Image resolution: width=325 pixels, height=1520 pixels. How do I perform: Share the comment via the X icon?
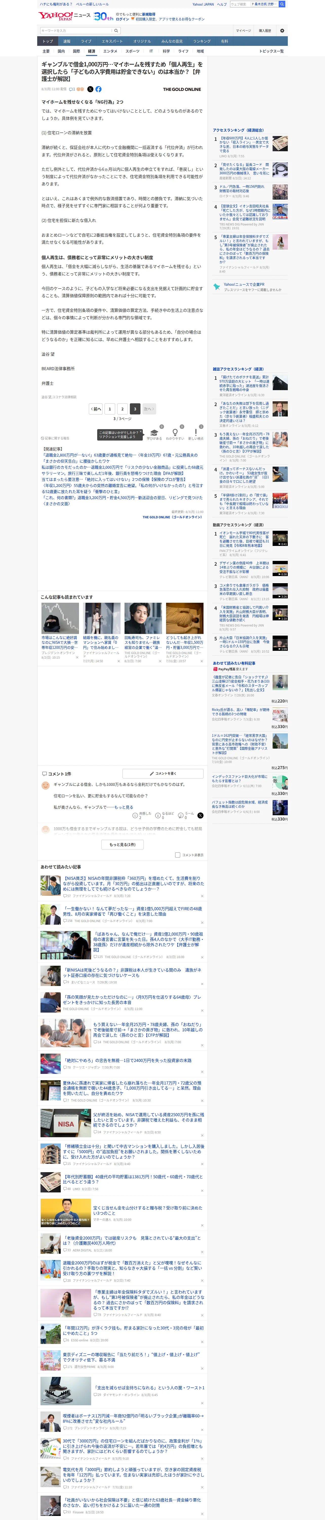click(200, 815)
